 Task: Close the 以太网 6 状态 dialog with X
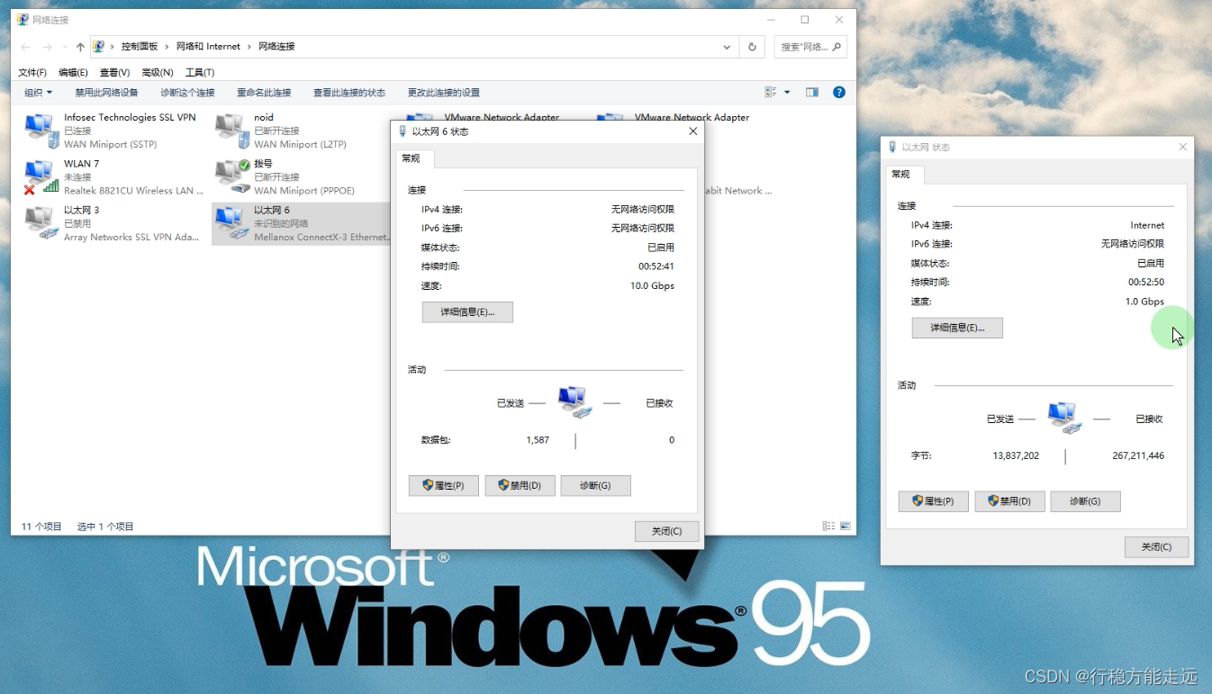(692, 131)
